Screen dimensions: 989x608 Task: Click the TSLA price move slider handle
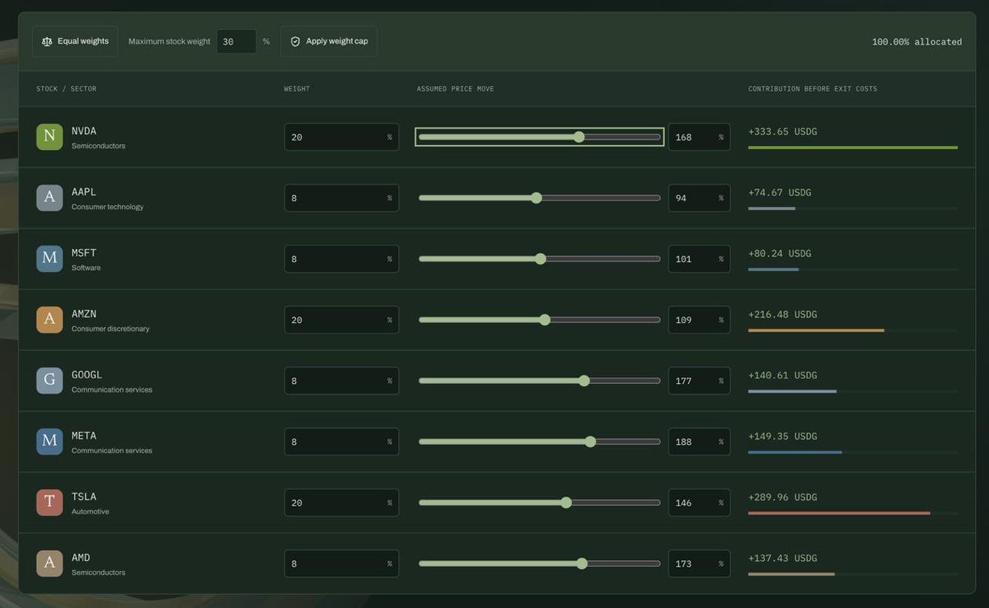coord(566,503)
